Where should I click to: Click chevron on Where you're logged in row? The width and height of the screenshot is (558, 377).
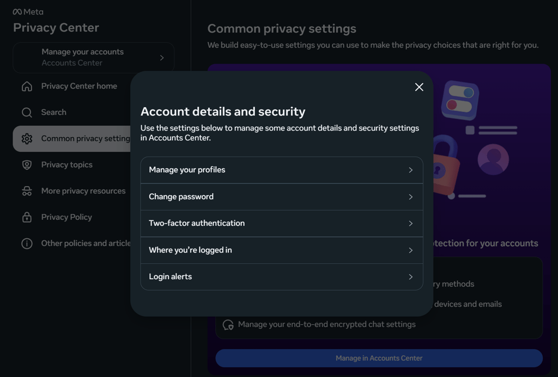click(411, 250)
